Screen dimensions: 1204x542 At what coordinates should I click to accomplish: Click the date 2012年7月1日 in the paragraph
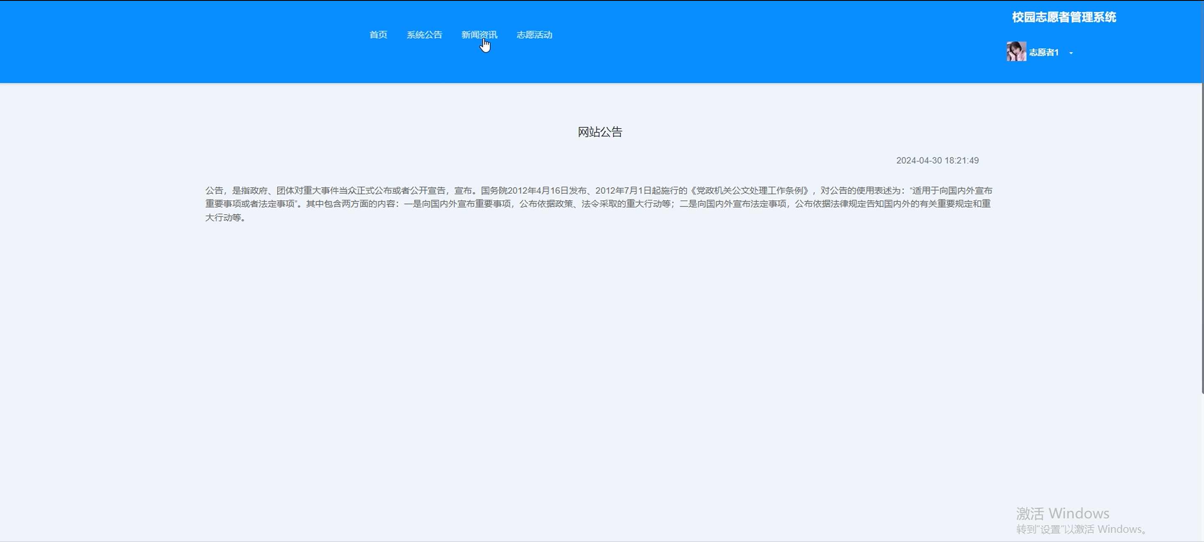click(623, 190)
